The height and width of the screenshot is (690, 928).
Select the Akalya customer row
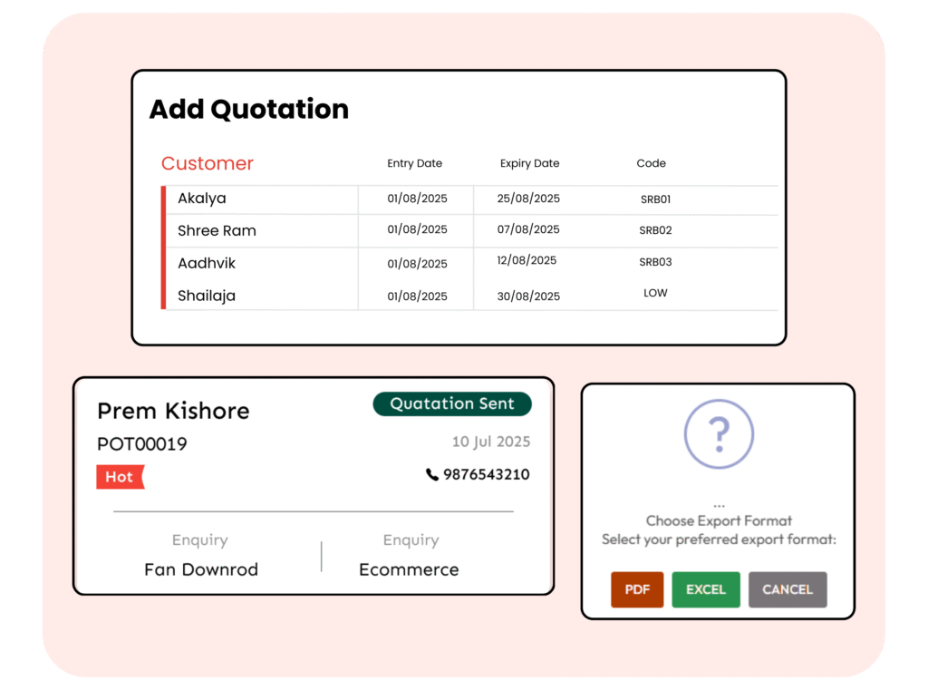202,199
